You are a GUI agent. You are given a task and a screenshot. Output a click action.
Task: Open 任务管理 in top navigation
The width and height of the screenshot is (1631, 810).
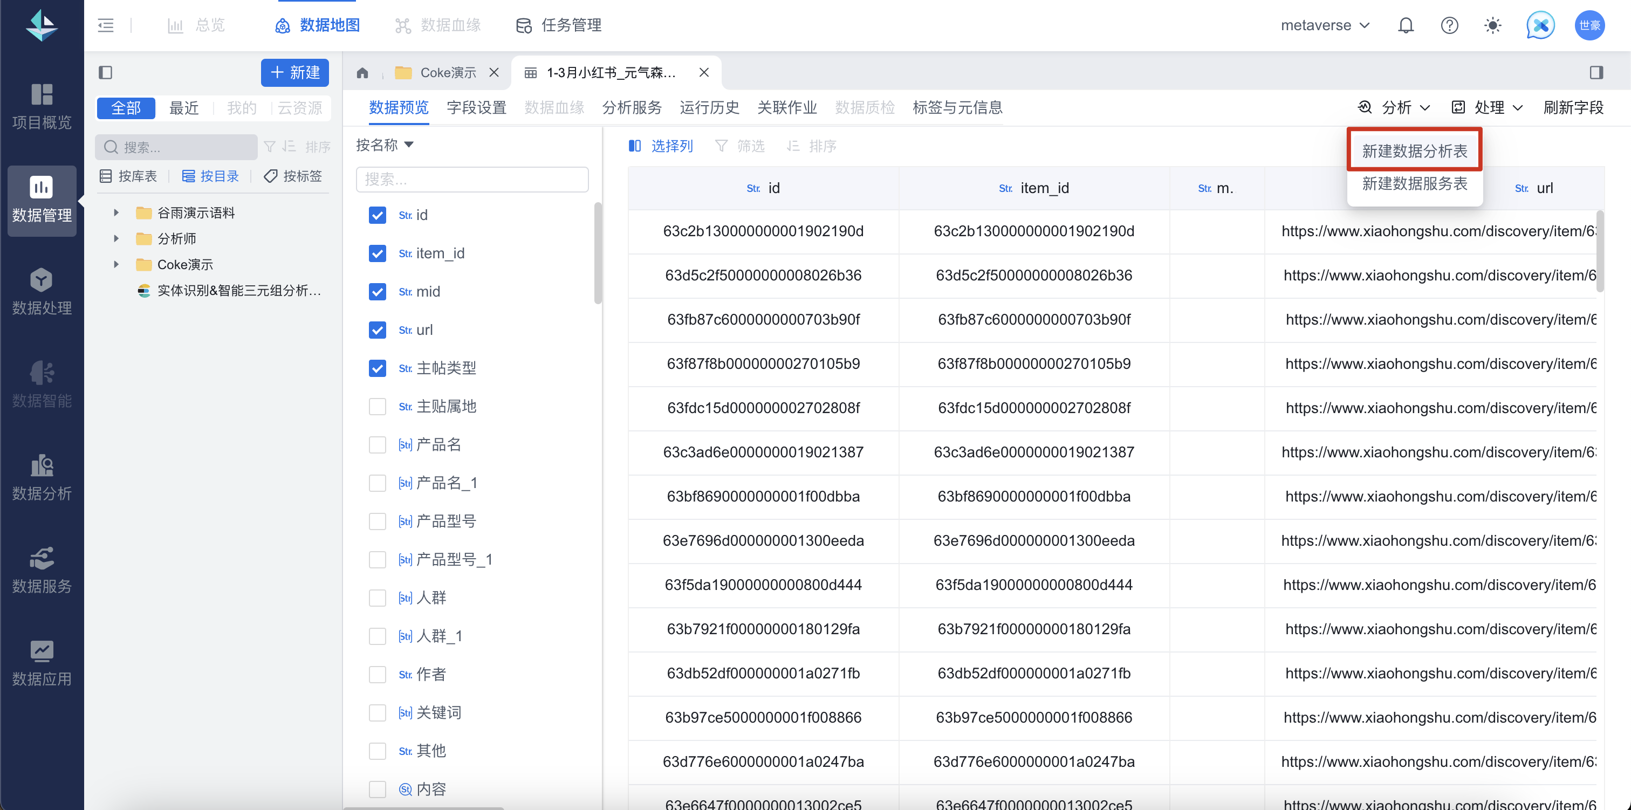pos(559,25)
